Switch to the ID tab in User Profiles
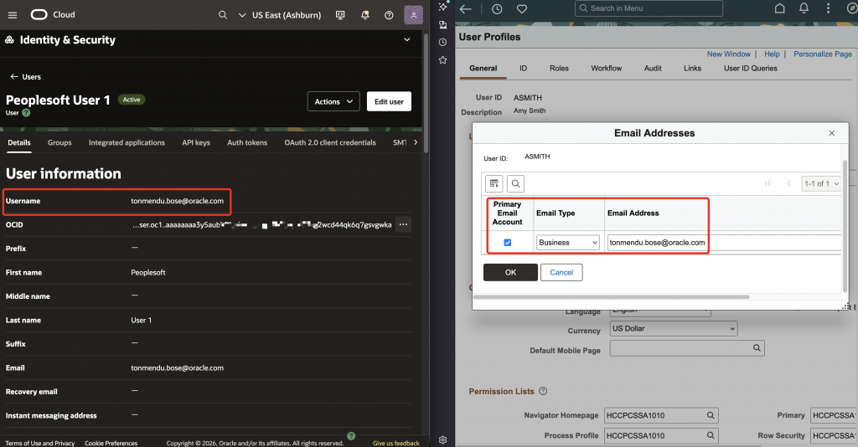The height and width of the screenshot is (447, 858). pos(523,69)
